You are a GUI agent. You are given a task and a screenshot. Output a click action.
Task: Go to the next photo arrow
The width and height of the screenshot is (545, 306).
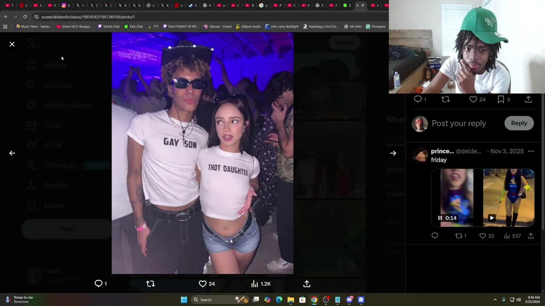point(393,153)
